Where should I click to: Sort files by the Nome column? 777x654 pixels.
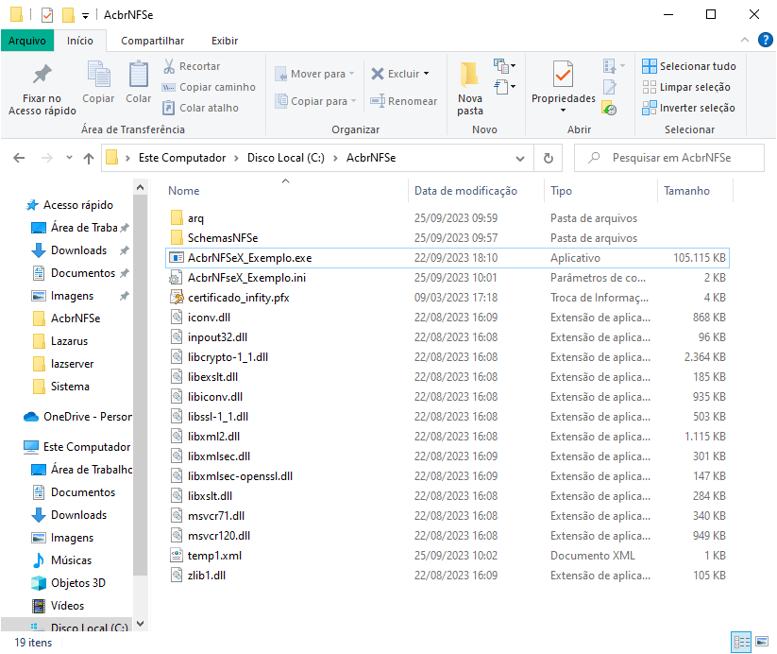pos(184,191)
